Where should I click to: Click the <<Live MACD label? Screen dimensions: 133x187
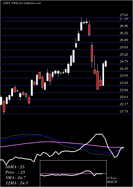click(x=112, y=180)
